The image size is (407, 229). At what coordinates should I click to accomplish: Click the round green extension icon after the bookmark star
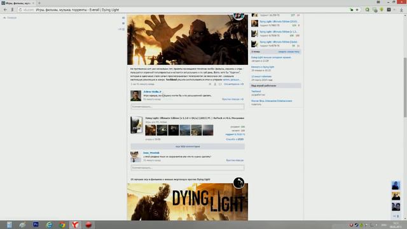pos(368,10)
